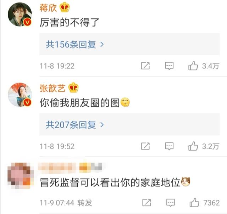Open reply box on 冒死监督 comment
Viewport: 227px width, 214px height.
pos(171,203)
